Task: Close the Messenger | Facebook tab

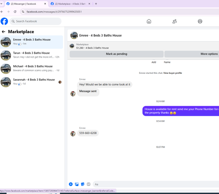Action: click(45, 4)
